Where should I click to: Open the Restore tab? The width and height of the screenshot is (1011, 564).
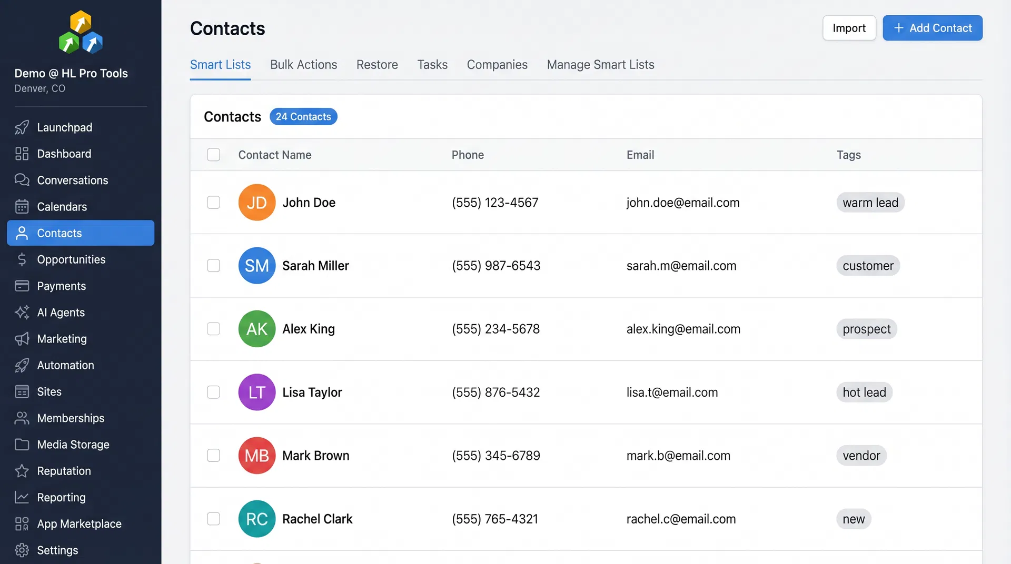click(x=377, y=65)
